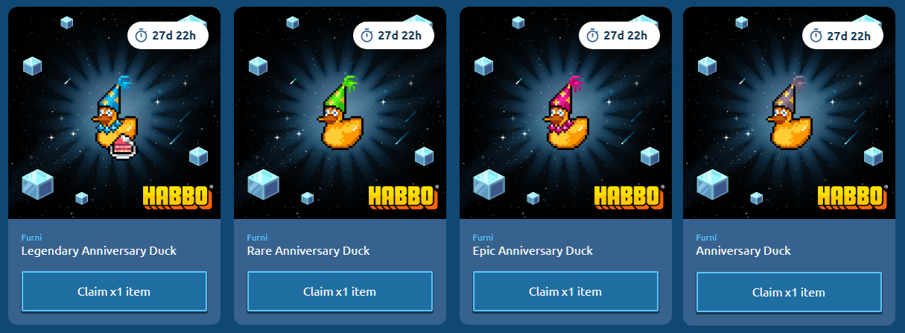Claim the Epic Anniversary Duck item

click(565, 291)
